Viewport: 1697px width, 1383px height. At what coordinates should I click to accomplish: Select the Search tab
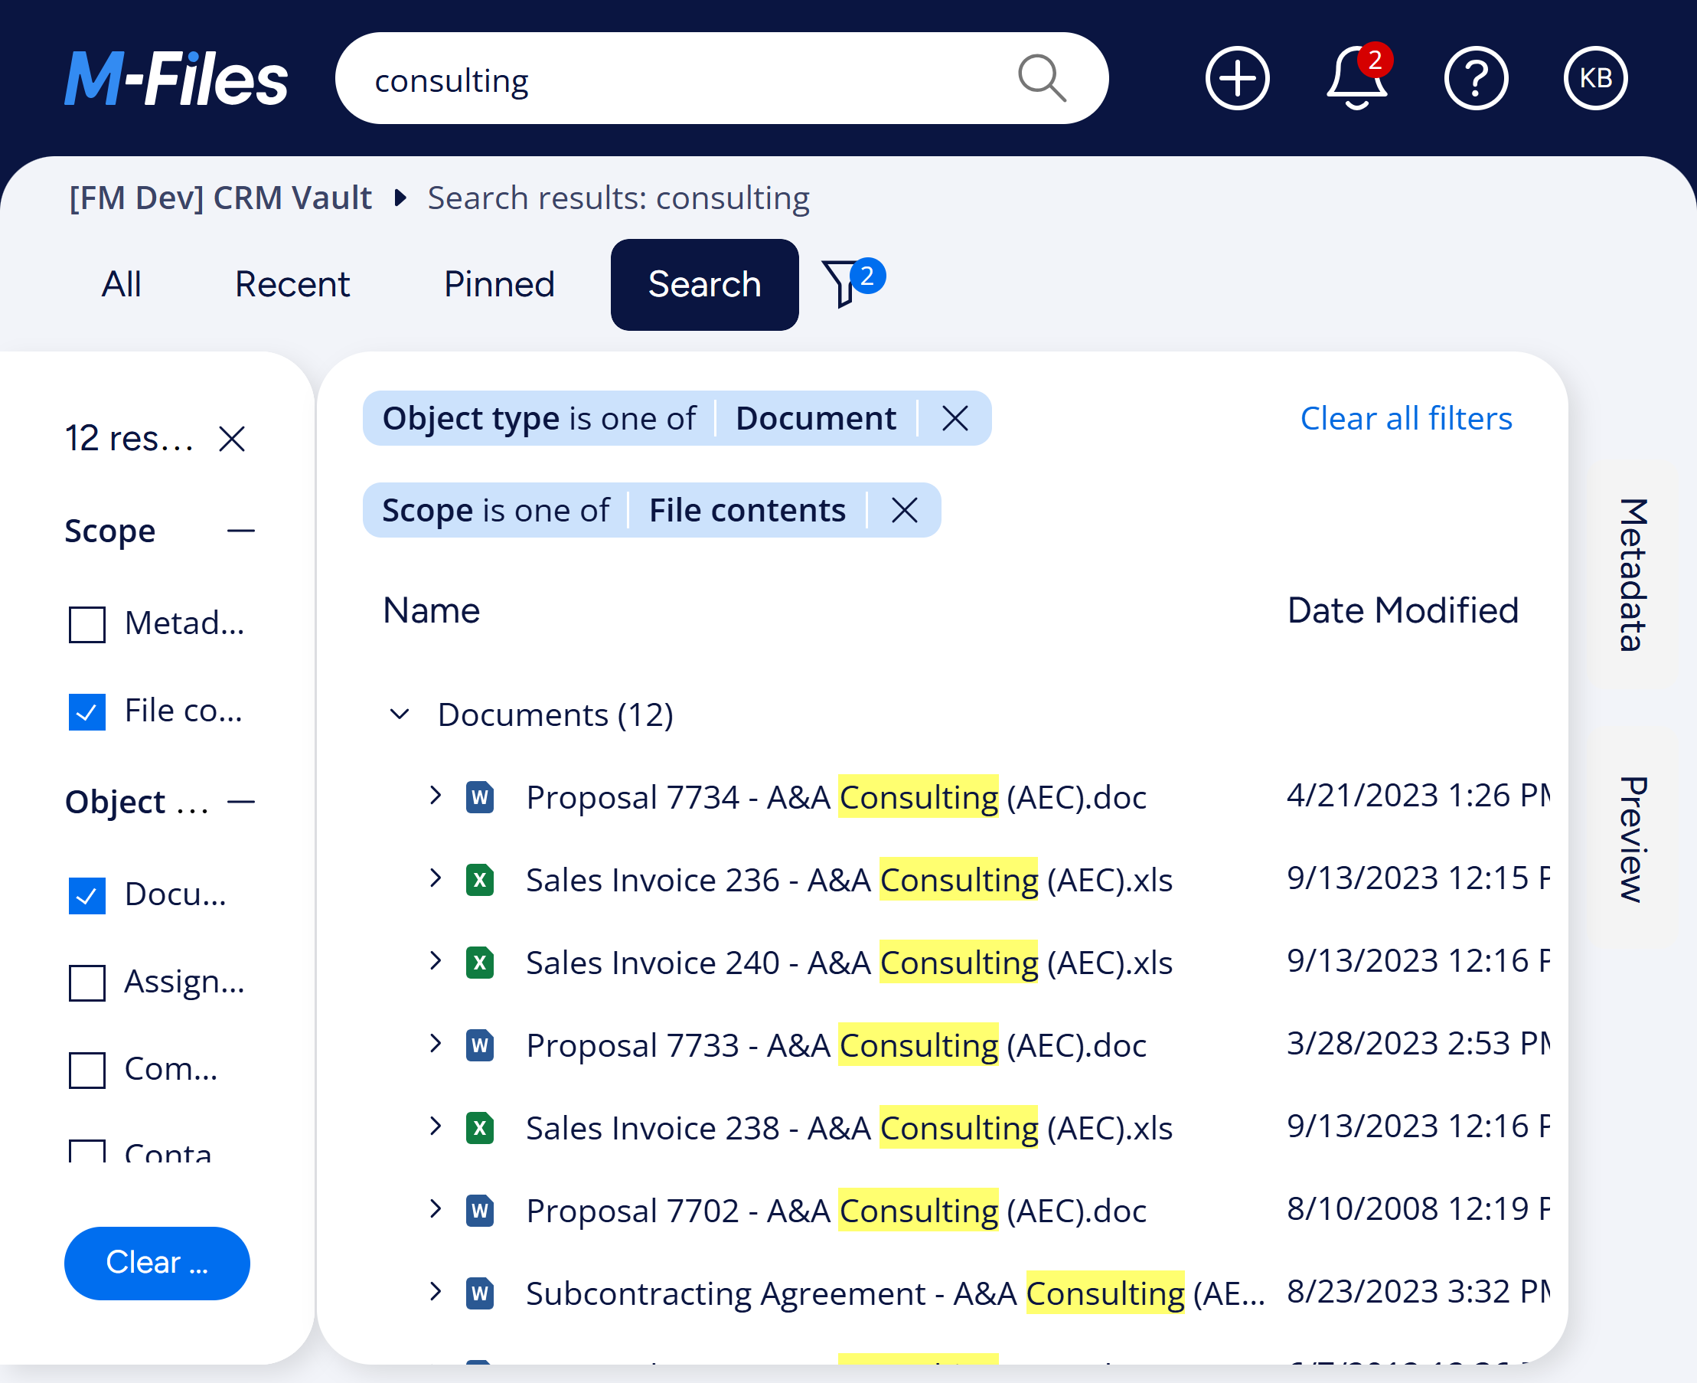[x=705, y=284]
